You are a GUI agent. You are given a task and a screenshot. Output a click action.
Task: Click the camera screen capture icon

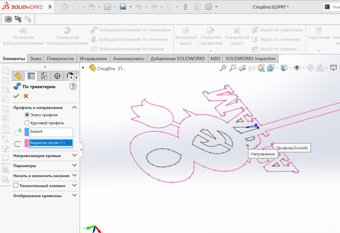[8, 19]
